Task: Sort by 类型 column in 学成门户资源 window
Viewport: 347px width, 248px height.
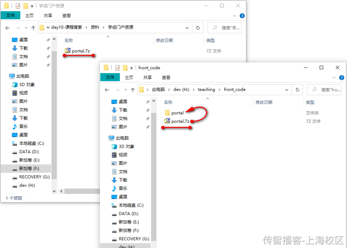Action: 210,40
